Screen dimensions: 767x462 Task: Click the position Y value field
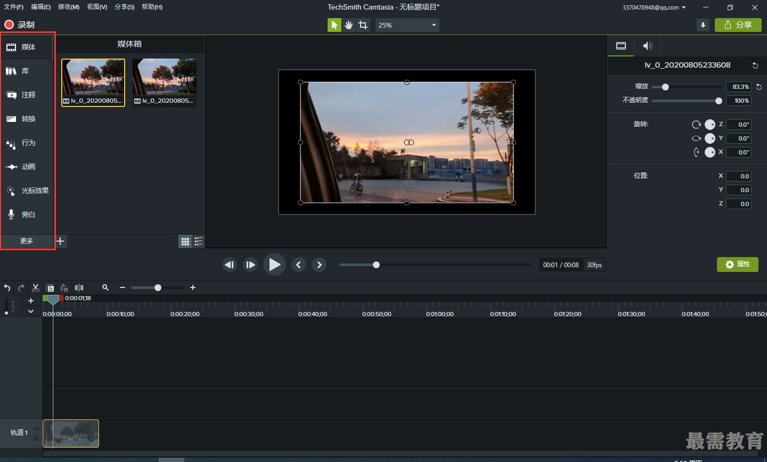click(x=739, y=190)
